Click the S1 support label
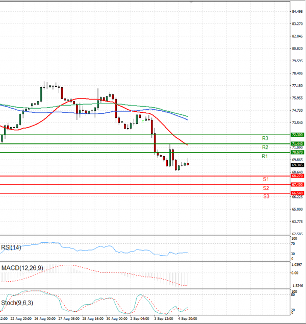306x324 pixels. pos(266,179)
